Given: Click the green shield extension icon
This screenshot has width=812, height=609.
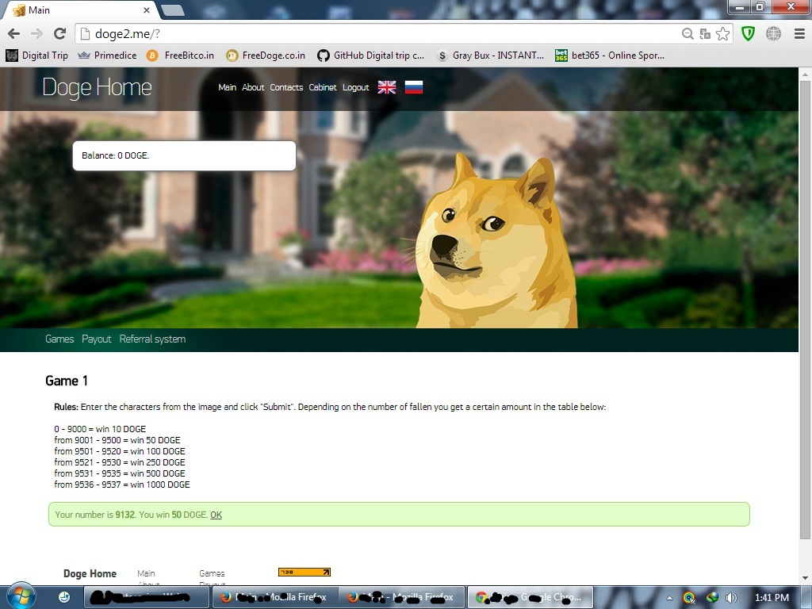Looking at the screenshot, I should tap(748, 33).
